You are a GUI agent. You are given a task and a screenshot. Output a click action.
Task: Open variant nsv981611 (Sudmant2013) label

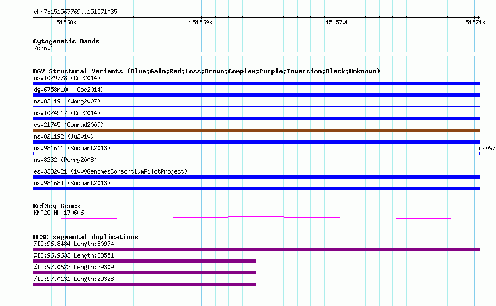tap(72, 148)
